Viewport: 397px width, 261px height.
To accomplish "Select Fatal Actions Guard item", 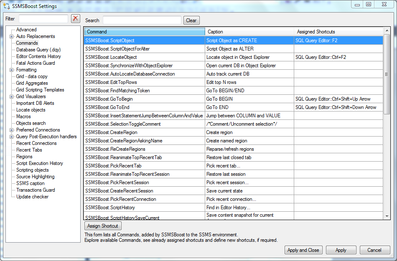I will click(36, 63).
